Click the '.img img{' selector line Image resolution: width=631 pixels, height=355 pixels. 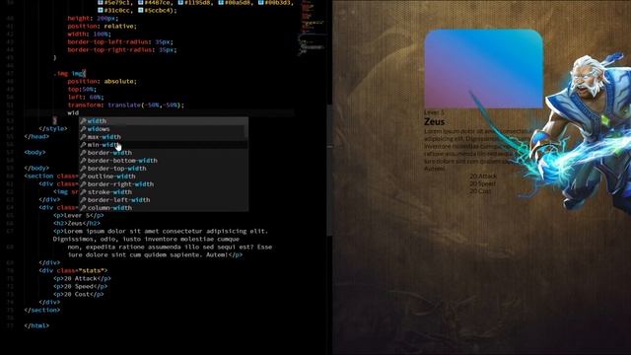(x=69, y=74)
